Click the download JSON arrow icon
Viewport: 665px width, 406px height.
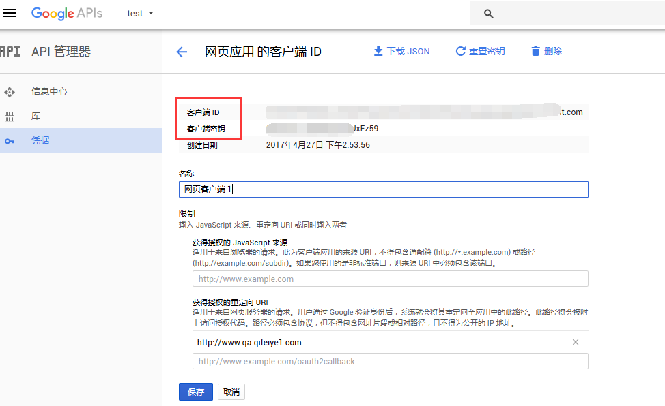(378, 51)
